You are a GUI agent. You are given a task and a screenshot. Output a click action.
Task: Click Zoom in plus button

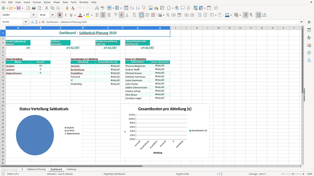(303, 174)
